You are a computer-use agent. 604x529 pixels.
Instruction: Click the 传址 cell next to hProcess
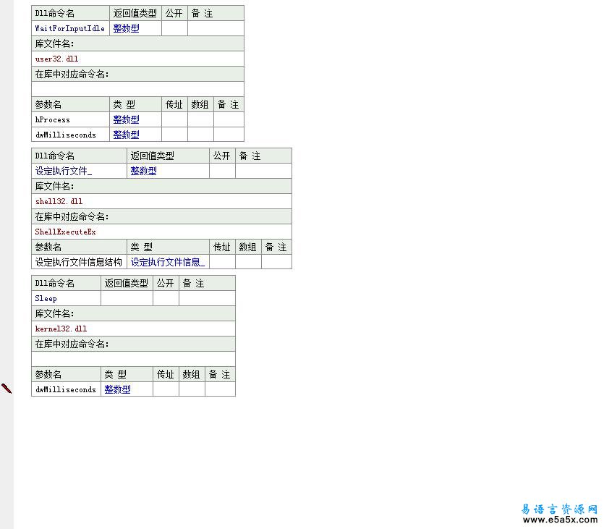[174, 119]
